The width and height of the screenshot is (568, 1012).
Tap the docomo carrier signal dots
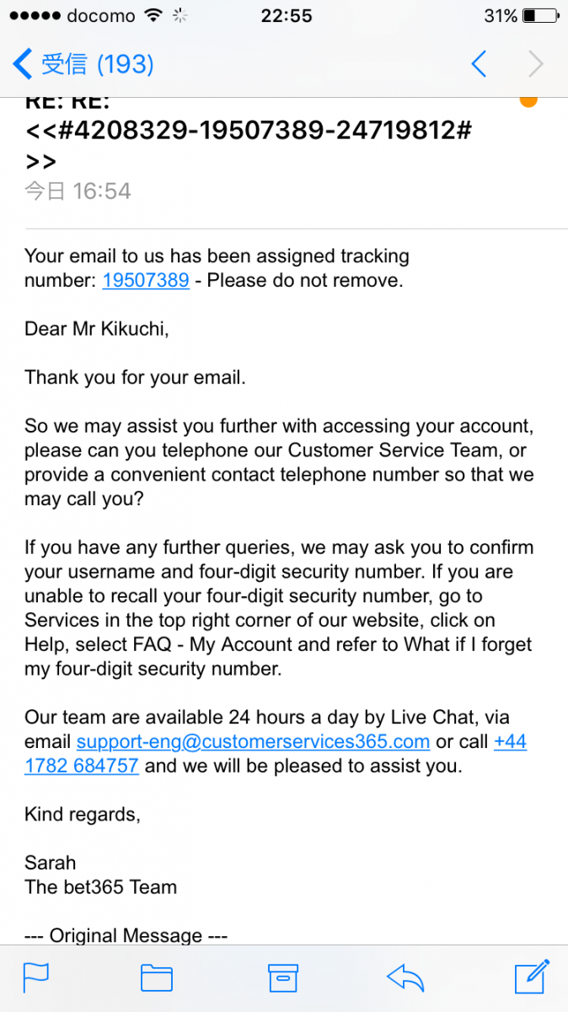click(x=32, y=16)
